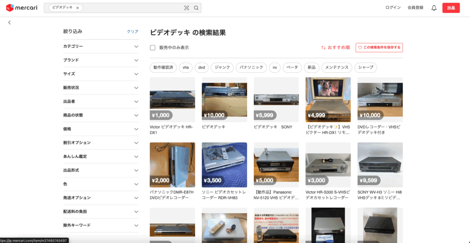
Task: Expand the サイズ filter
Action: click(101, 74)
